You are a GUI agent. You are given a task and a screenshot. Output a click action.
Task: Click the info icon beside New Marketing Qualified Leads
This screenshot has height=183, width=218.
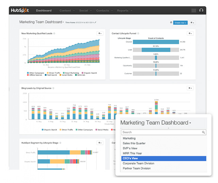pyautogui.click(x=54, y=33)
